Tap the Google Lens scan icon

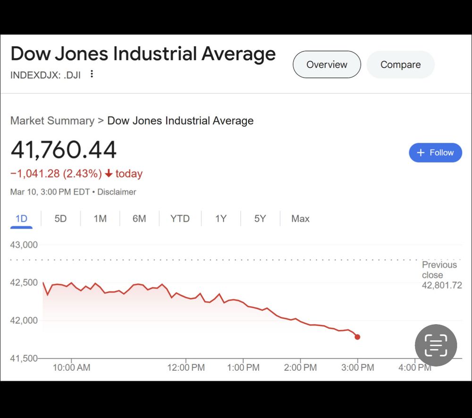pyautogui.click(x=436, y=345)
